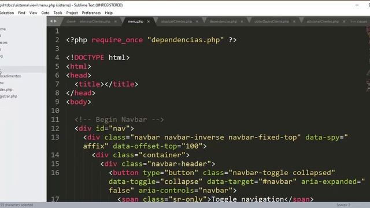The width and height of the screenshot is (370, 208).
Task: Open the View menu
Action: point(34,13)
